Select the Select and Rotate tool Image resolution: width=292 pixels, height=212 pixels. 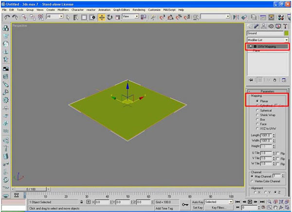[x=109, y=18]
